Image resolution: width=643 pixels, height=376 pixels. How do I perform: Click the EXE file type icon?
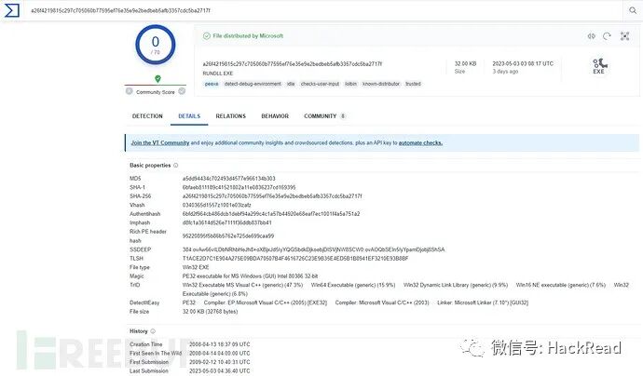[599, 65]
